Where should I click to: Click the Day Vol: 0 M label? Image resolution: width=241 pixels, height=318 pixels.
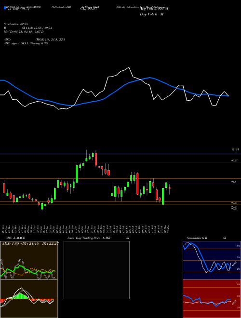pyautogui.click(x=151, y=14)
